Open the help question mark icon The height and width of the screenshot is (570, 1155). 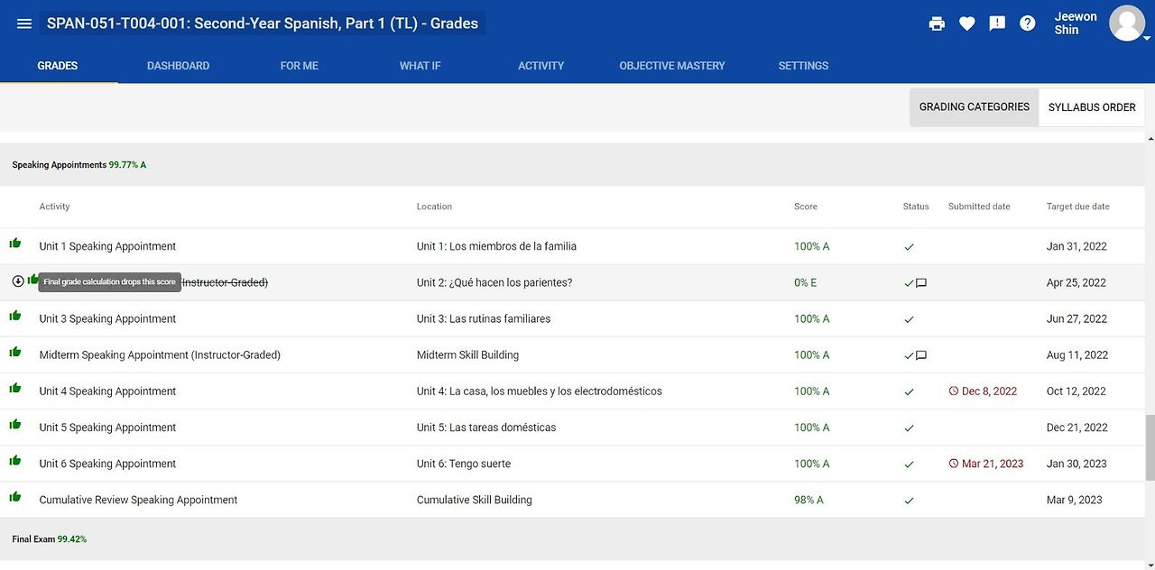1028,23
